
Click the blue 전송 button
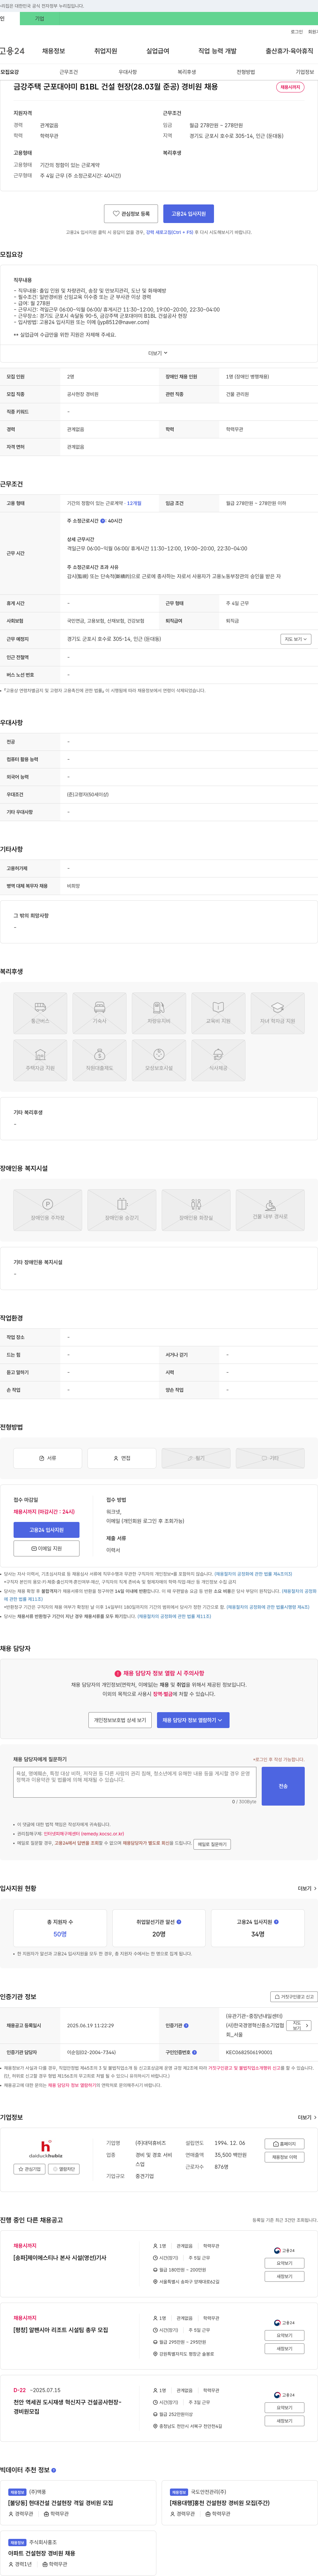(x=283, y=1786)
